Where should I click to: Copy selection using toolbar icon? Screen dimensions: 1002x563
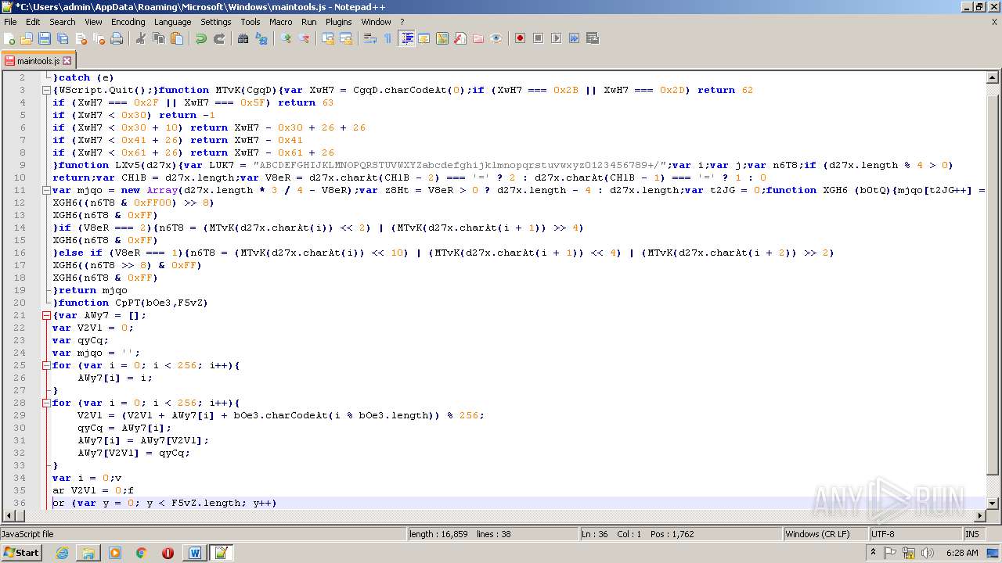tap(159, 38)
